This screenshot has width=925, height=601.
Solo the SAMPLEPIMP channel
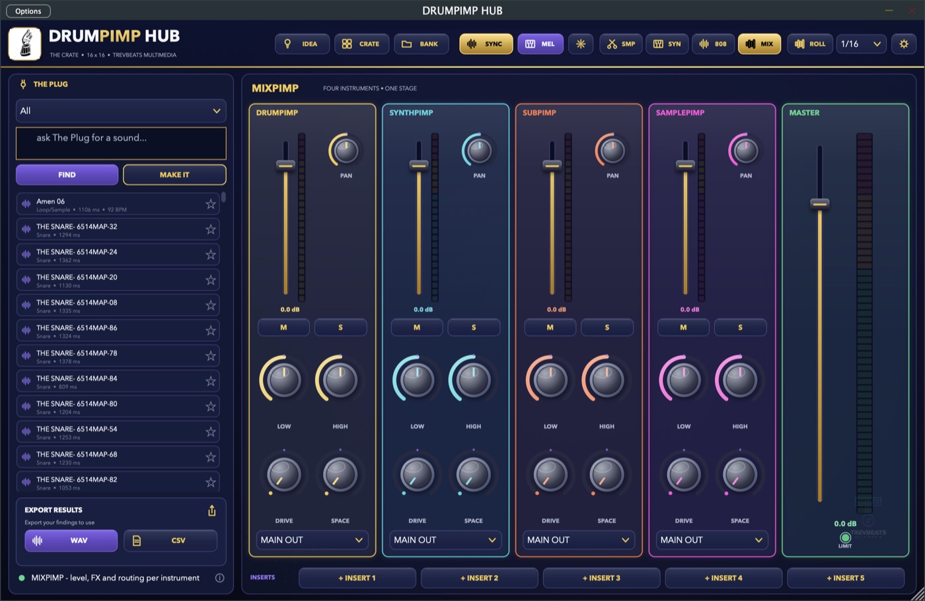(x=740, y=328)
